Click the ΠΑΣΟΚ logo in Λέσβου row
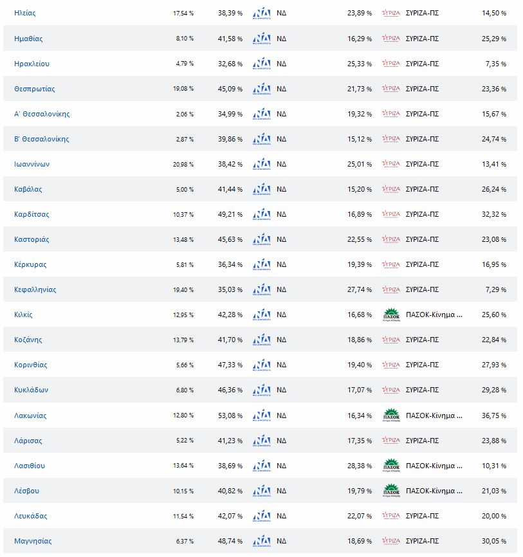Screen dimensions: 523x557 [x=390, y=491]
